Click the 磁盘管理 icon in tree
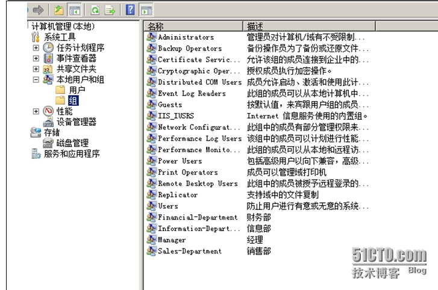 click(x=48, y=143)
